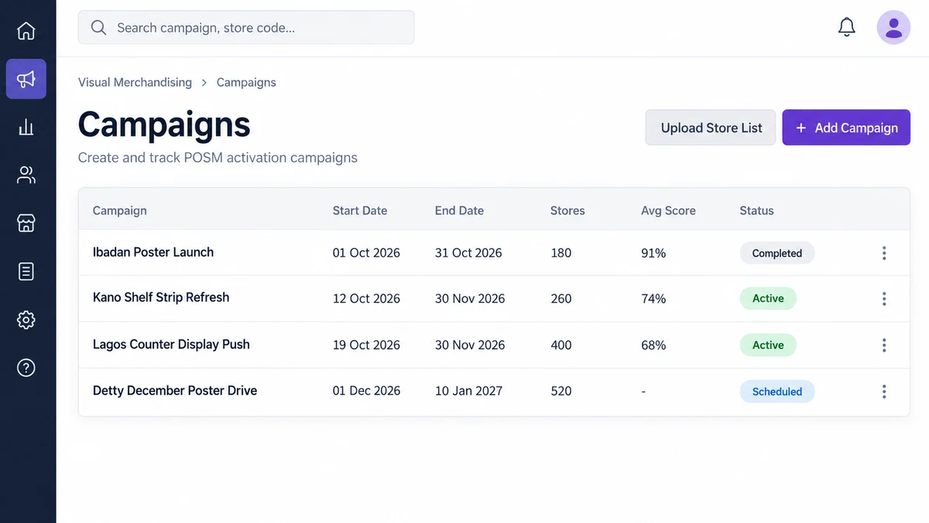Select the 520 stores cell

(561, 391)
